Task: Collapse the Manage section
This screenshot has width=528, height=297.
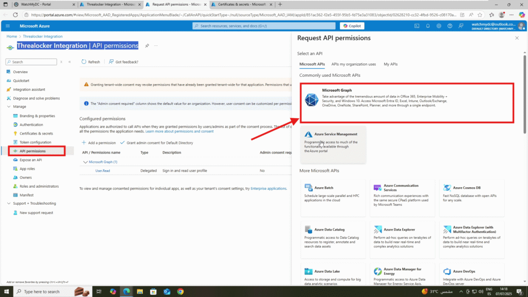Action: 9,106
